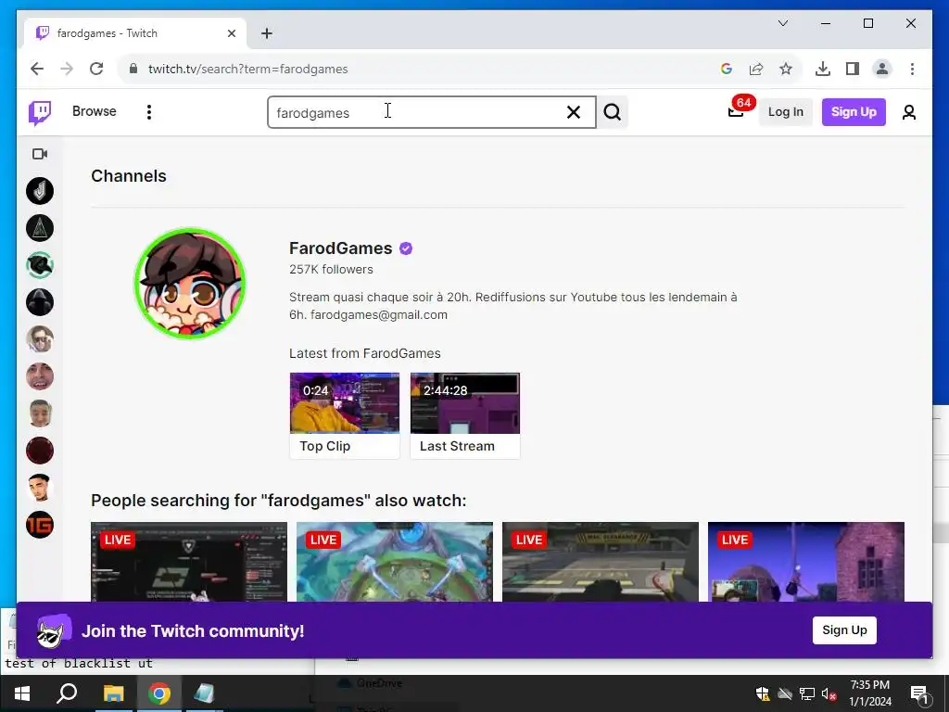Open the Windows Start menu
949x712 pixels.
[22, 693]
